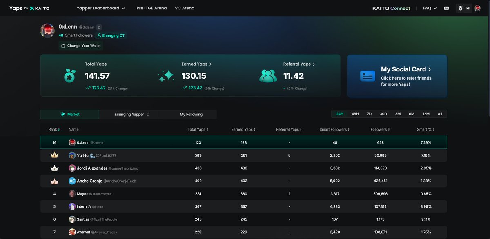490x239 pixels.
Task: Switch to the My Following tab
Action: pyautogui.click(x=191, y=115)
